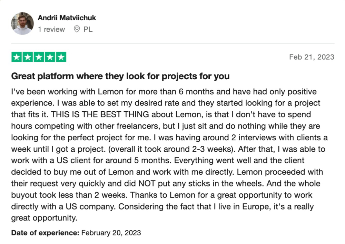The height and width of the screenshot is (244, 345).
Task: Click the horizontal divider below reviewer info
Action: [173, 43]
